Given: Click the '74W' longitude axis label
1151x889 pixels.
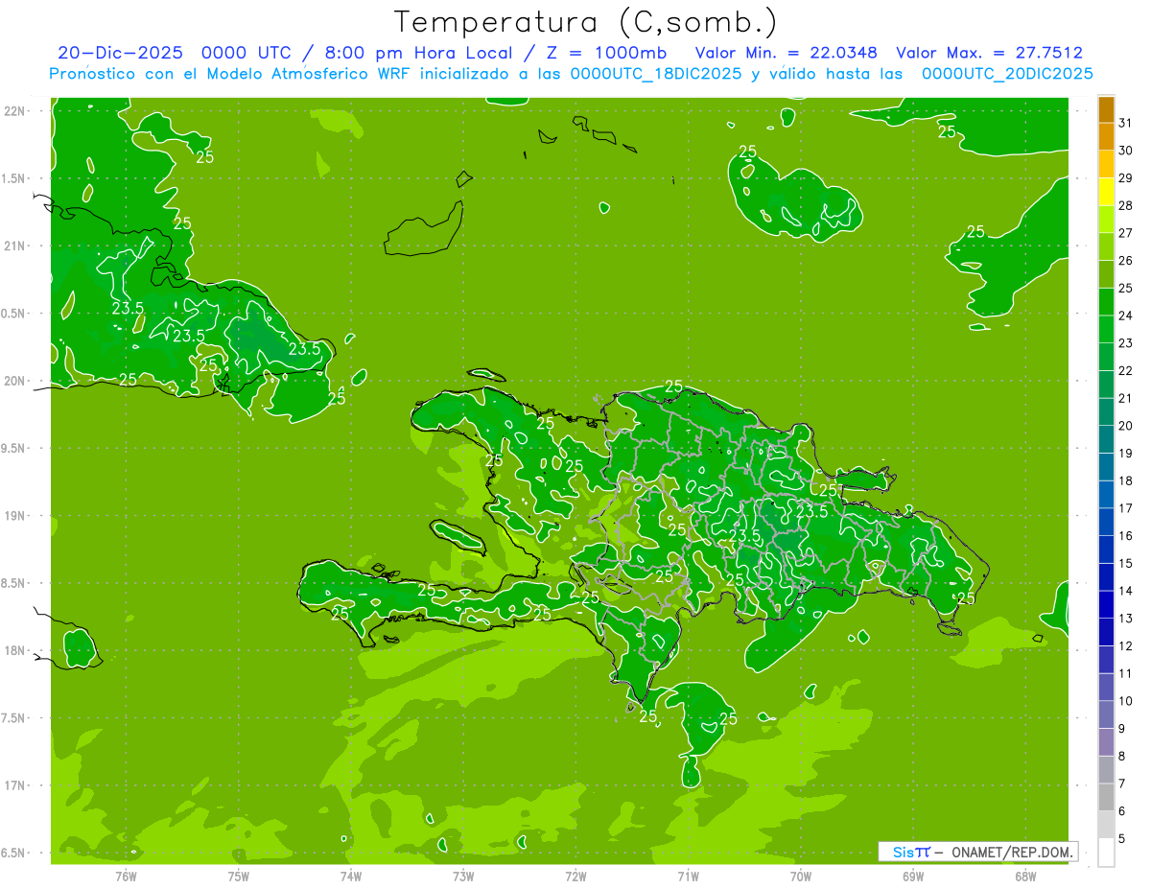Looking at the screenshot, I should (351, 876).
